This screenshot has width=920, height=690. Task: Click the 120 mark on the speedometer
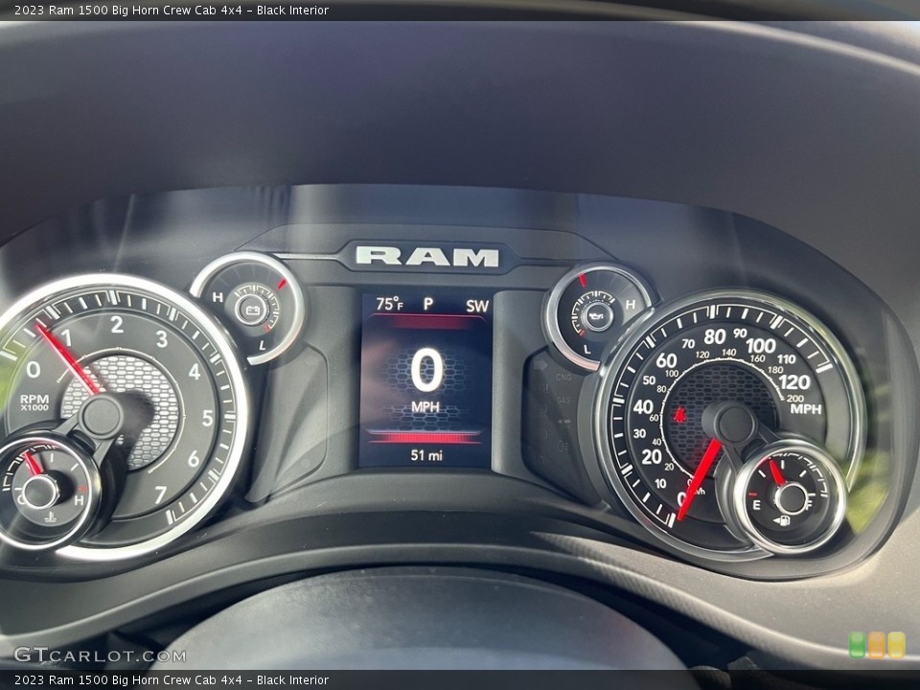pos(793,382)
